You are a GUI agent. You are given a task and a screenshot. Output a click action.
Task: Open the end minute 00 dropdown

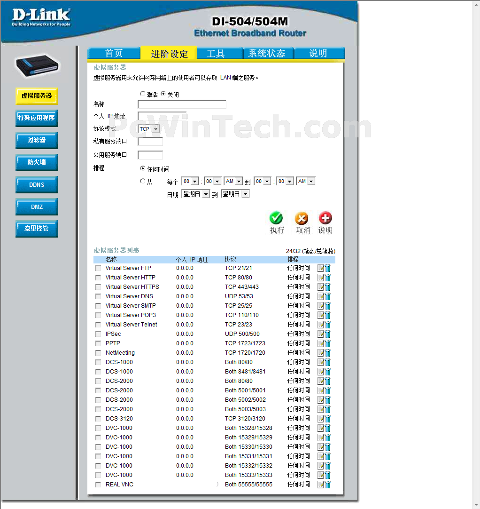[x=285, y=181]
